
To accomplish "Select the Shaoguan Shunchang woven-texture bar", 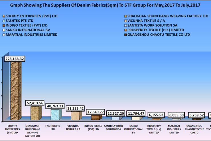I will coord(36,113).
